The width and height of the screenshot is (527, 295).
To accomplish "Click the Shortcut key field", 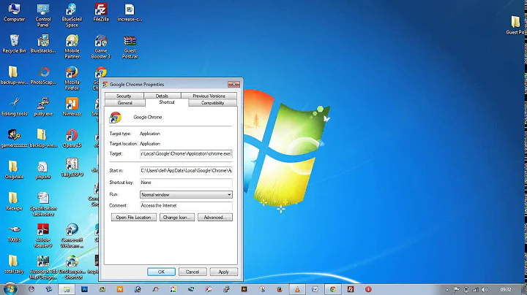I will tap(186, 183).
